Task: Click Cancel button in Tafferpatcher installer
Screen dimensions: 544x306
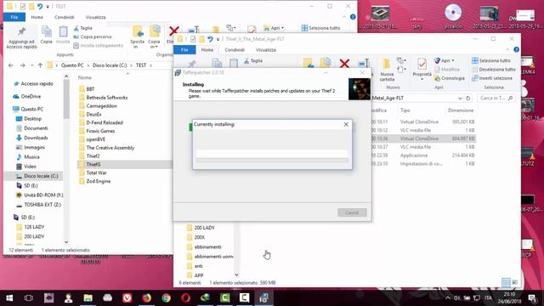Action: 352,212
